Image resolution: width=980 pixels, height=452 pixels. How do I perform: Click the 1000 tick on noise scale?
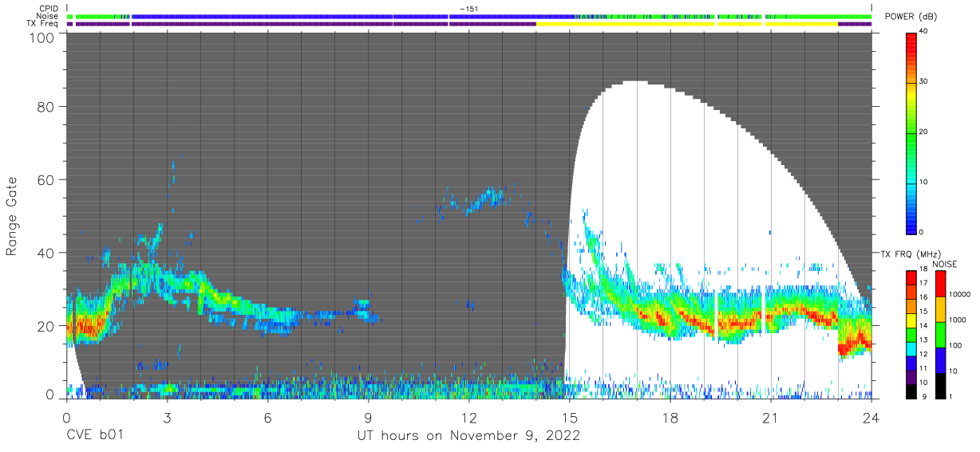(958, 320)
